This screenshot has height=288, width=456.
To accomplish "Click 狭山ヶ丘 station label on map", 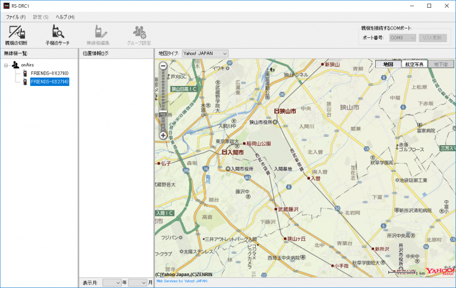I will [x=296, y=239].
